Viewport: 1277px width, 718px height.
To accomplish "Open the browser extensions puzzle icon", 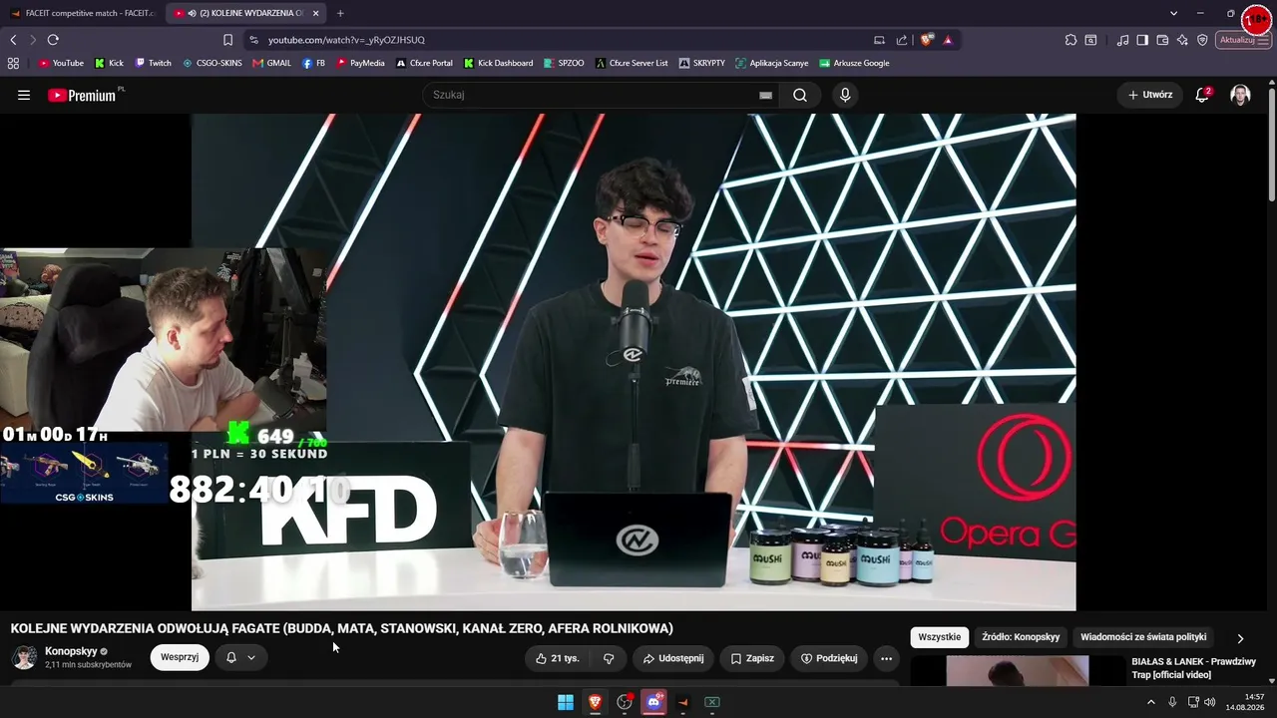I will [1070, 40].
